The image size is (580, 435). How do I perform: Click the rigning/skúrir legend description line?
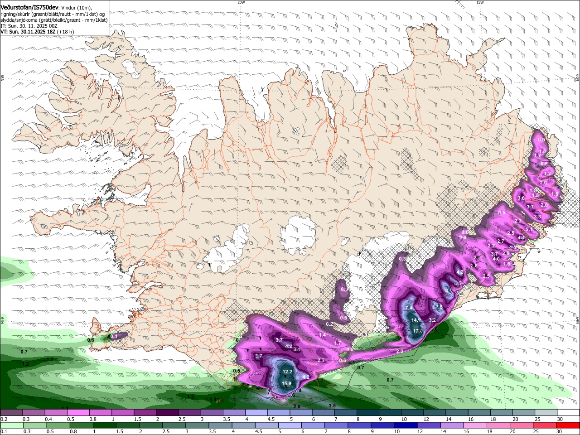click(53, 14)
